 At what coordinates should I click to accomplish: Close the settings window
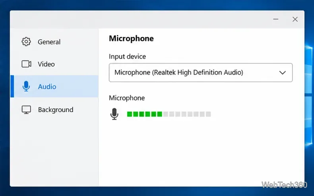(x=295, y=19)
